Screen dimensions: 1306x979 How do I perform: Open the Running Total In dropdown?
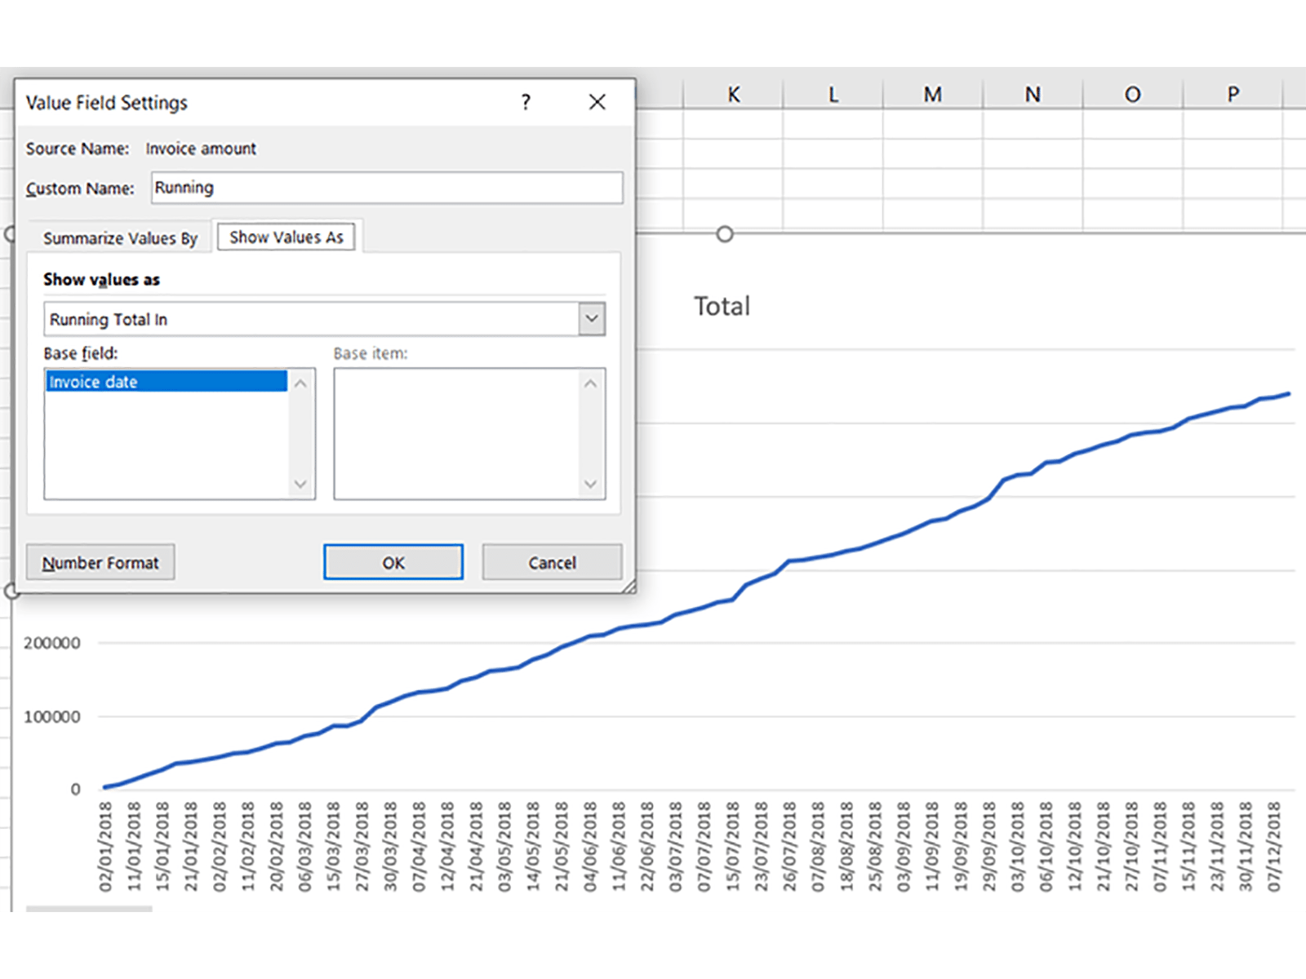(x=592, y=319)
